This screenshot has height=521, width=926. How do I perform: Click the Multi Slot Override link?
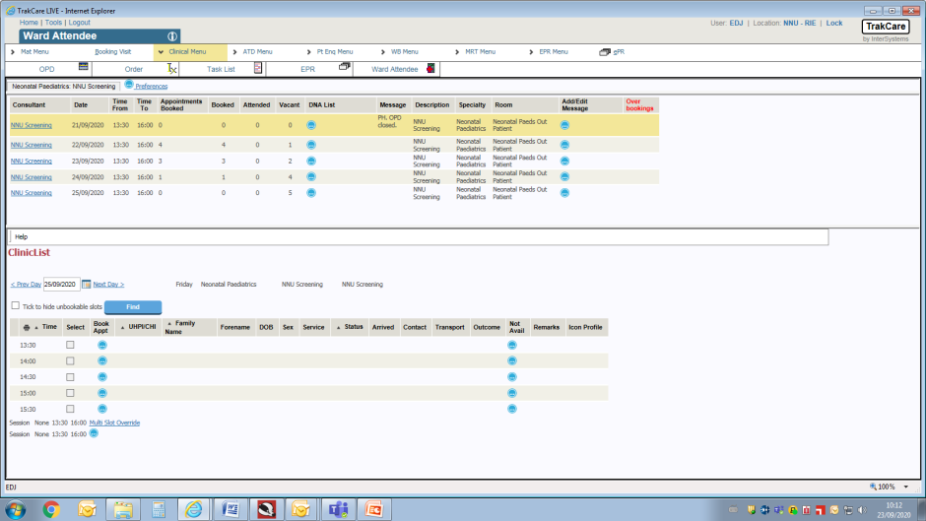coord(114,423)
